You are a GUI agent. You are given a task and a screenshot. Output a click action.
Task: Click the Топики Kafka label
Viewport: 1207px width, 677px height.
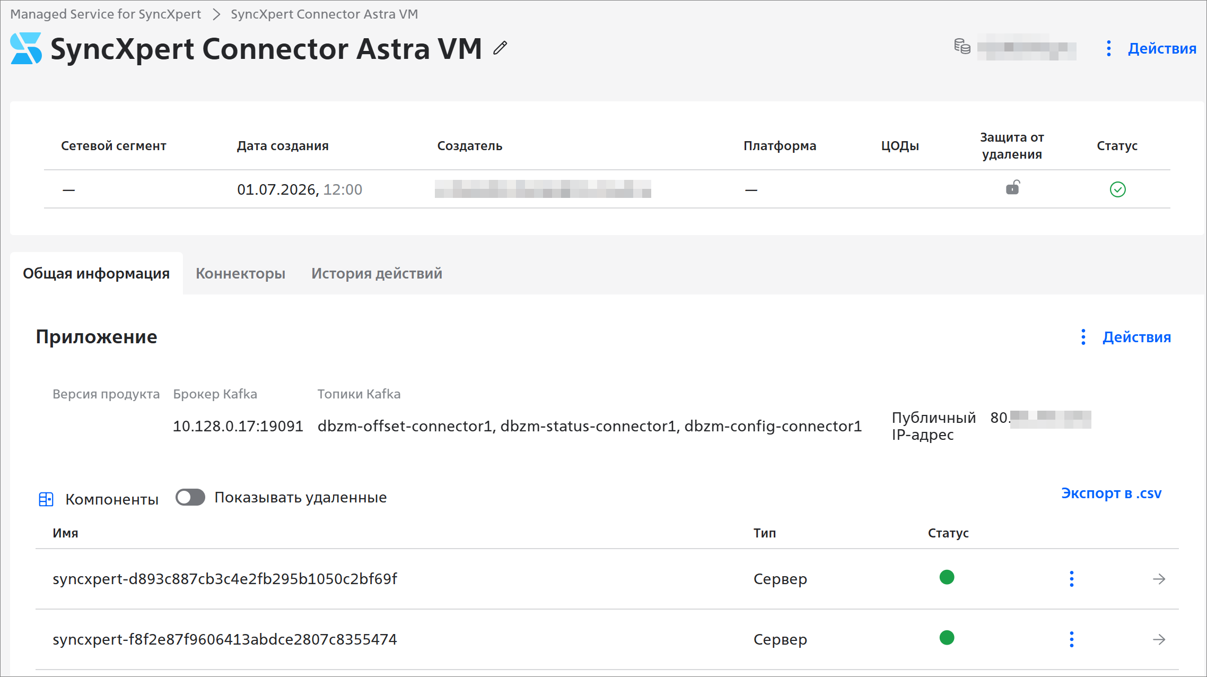(359, 394)
